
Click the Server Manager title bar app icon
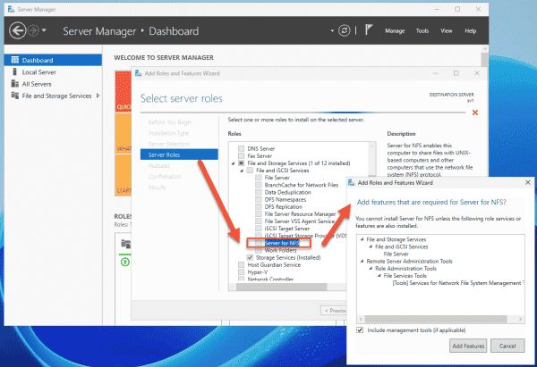tap(11, 9)
